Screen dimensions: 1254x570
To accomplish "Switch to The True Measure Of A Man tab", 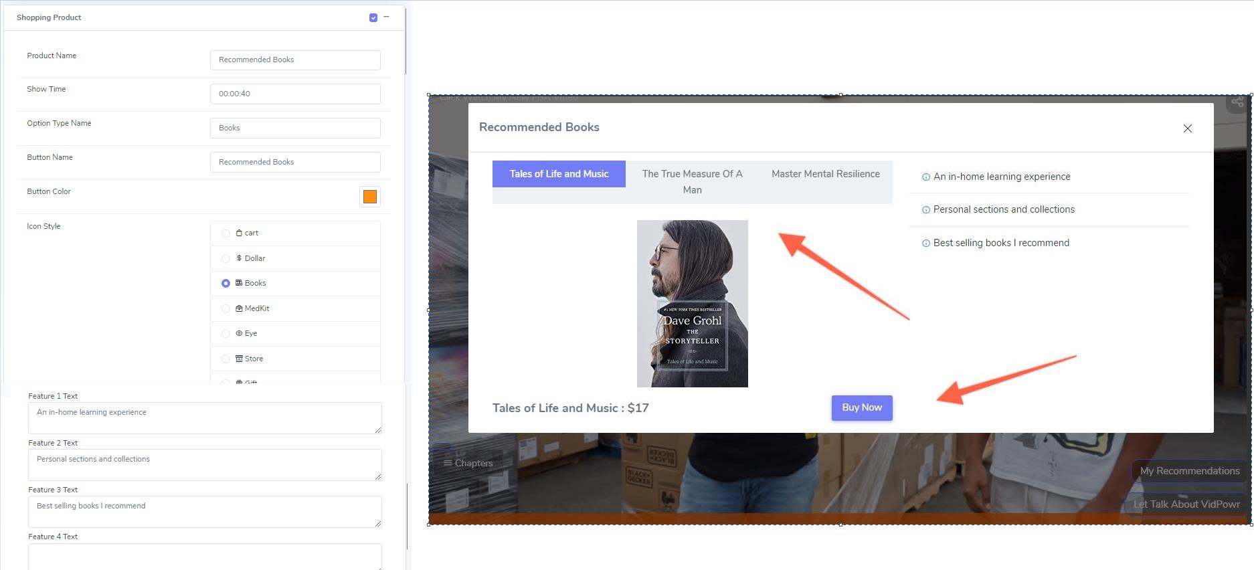I will pos(692,182).
